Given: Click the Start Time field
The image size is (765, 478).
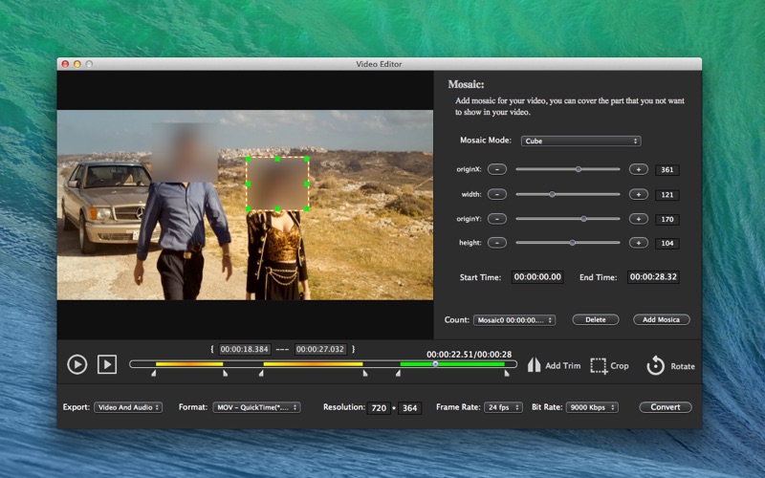Looking at the screenshot, I should 536,277.
